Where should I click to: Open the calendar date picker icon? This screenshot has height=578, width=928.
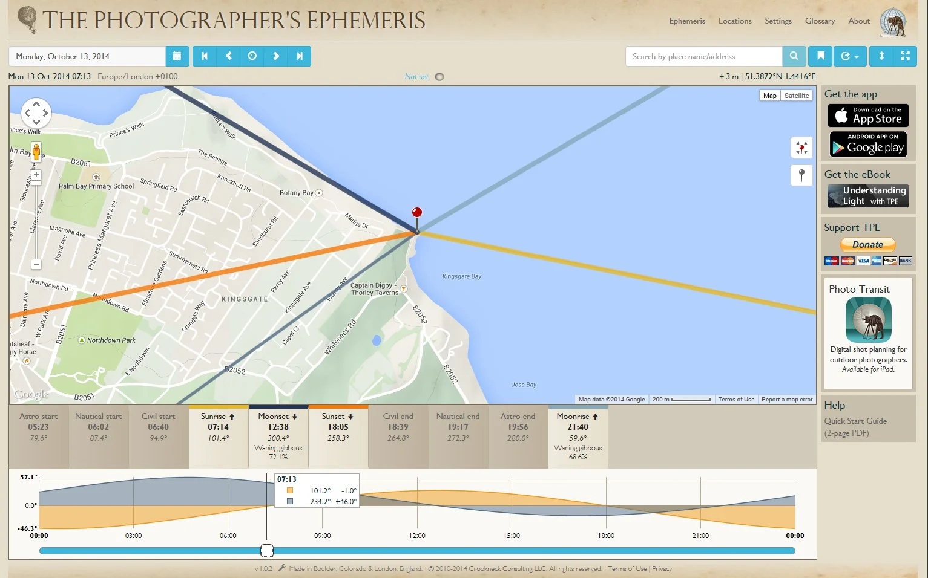(177, 56)
